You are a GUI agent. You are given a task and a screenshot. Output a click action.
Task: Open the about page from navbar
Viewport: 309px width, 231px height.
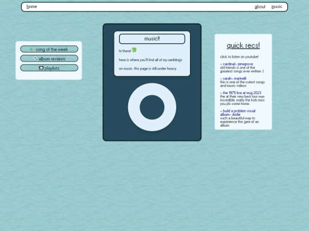coord(260,7)
